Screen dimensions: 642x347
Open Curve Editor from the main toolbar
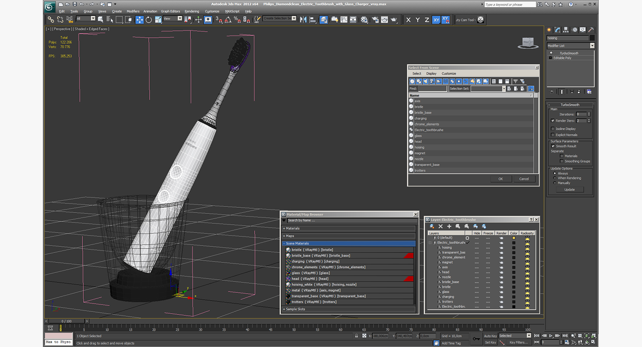344,20
